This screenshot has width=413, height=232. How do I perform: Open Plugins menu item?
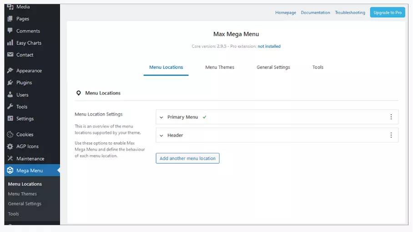[24, 82]
